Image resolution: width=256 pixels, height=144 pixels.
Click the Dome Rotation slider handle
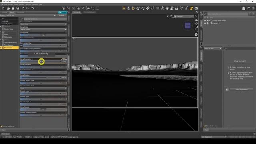[x=47, y=78]
